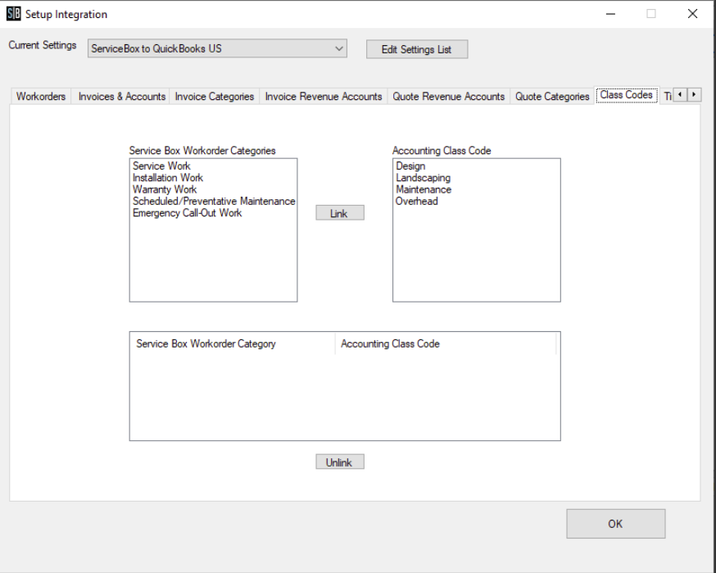This screenshot has width=716, height=573.
Task: Open the Invoices & Accounts tab
Action: pyautogui.click(x=121, y=97)
